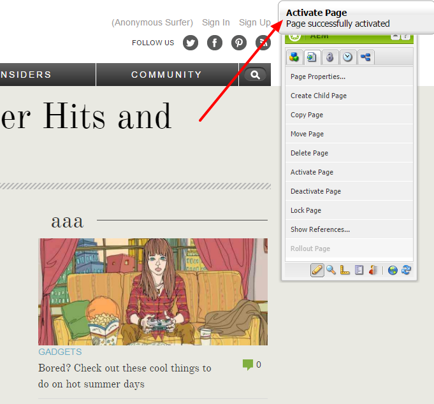Select the Design mode ruler icon
The height and width of the screenshot is (404, 434).
click(x=345, y=270)
